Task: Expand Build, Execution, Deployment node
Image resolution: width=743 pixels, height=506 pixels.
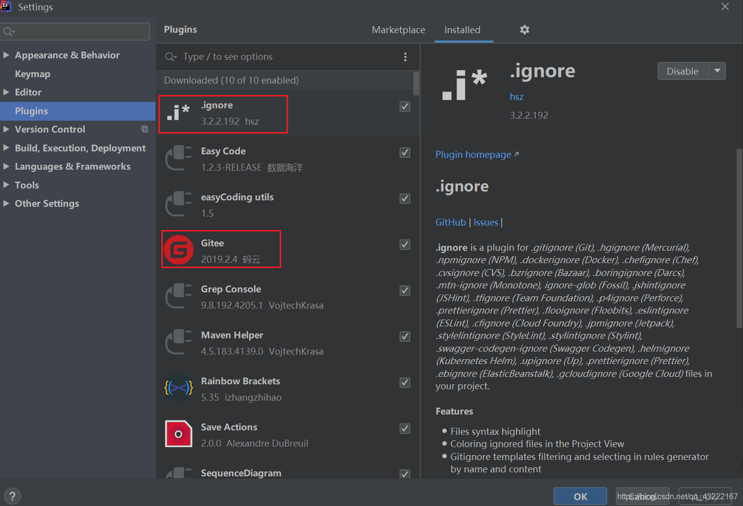Action: (6, 148)
